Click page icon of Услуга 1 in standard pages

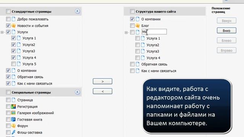(19, 38)
